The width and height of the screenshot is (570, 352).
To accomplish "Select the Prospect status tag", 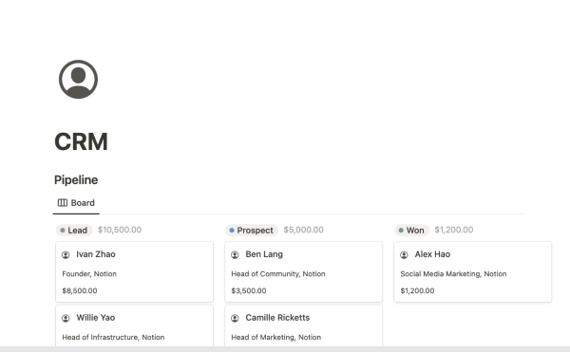I will click(252, 230).
